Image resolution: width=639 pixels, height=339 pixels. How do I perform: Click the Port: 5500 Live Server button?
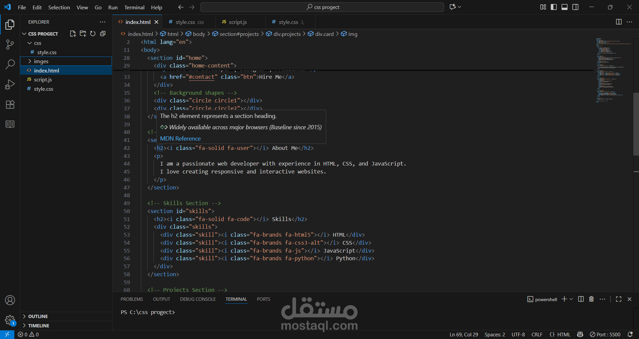(x=605, y=334)
